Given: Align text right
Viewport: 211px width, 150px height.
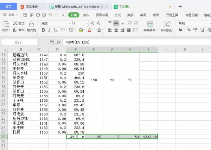Looking at the screenshot, I should 122,30.
